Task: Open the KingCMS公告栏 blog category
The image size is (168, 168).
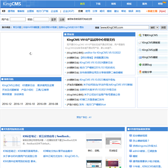Action: [11, 85]
